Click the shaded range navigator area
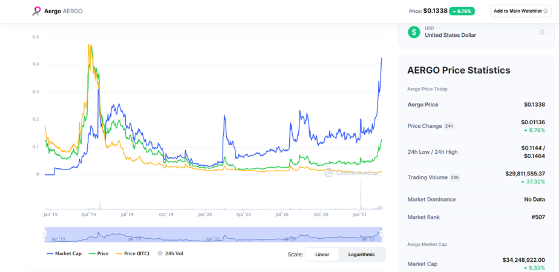The width and height of the screenshot is (559, 272). click(x=213, y=235)
